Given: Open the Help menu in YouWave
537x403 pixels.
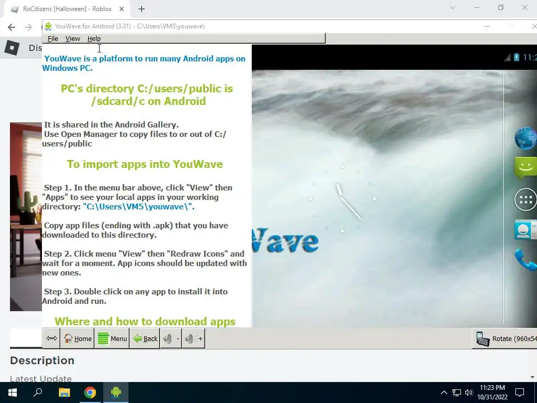Looking at the screenshot, I should coord(94,39).
